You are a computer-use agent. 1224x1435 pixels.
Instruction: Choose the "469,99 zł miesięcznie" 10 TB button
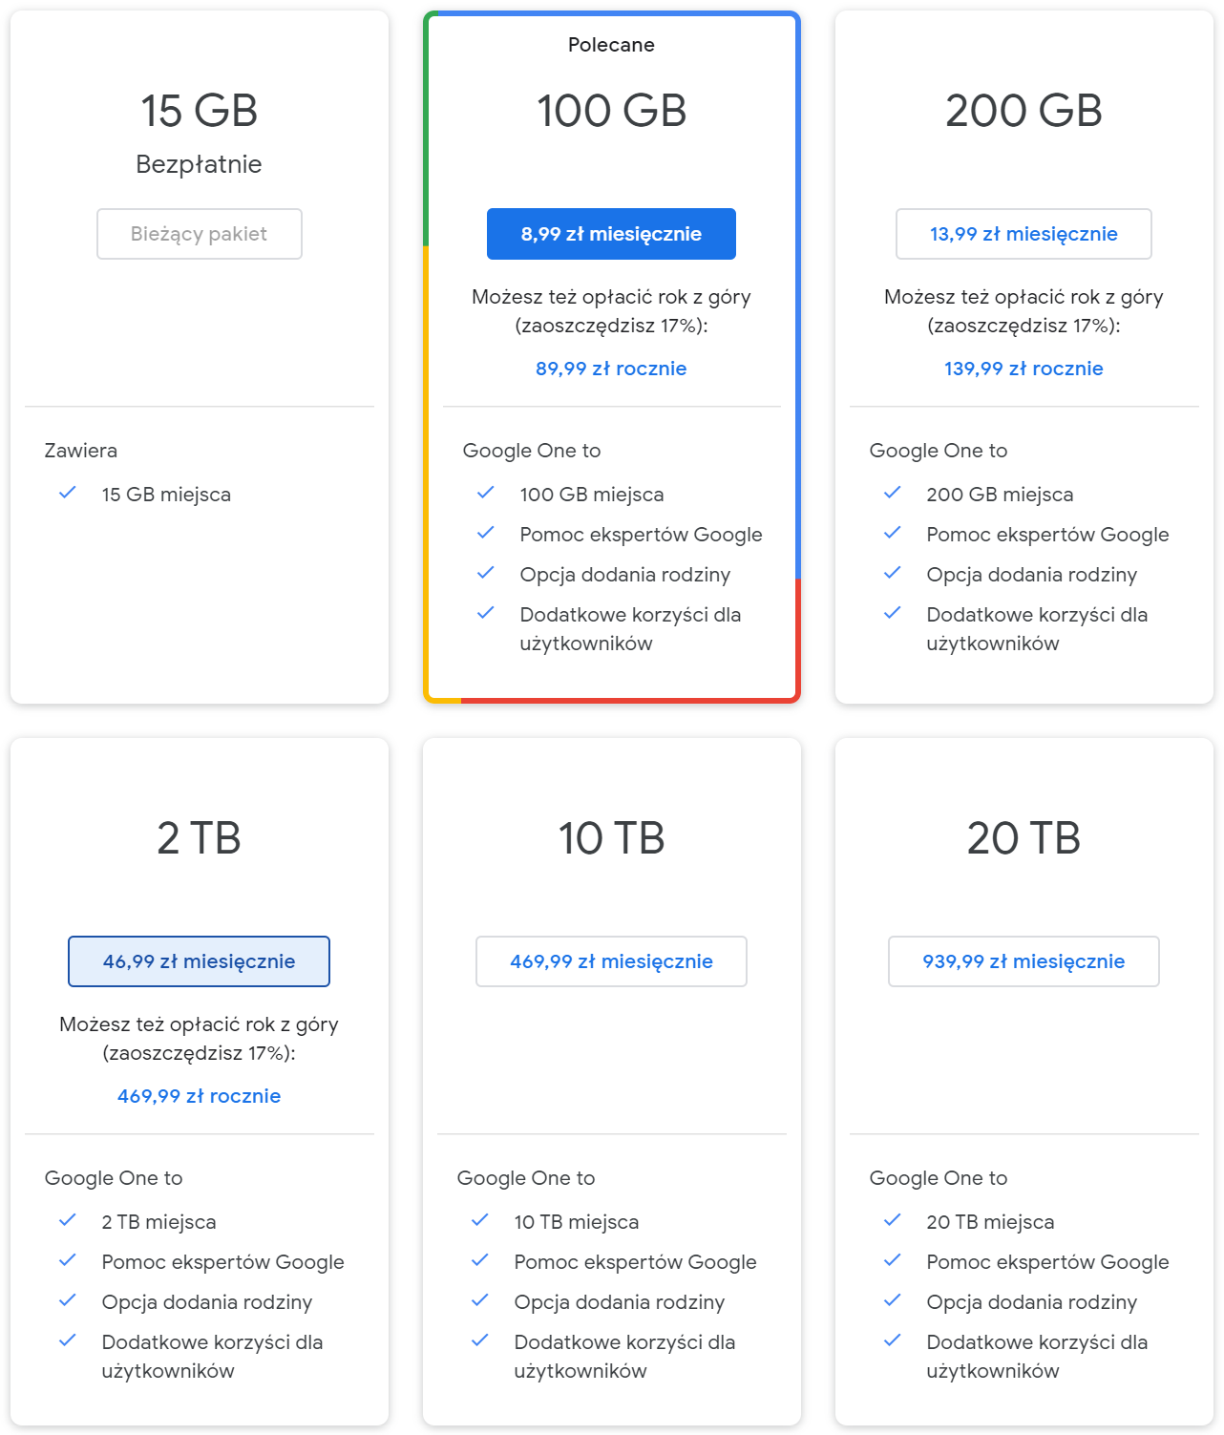[x=611, y=961]
